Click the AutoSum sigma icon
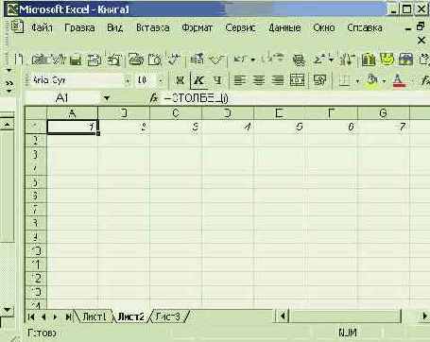 (318, 60)
